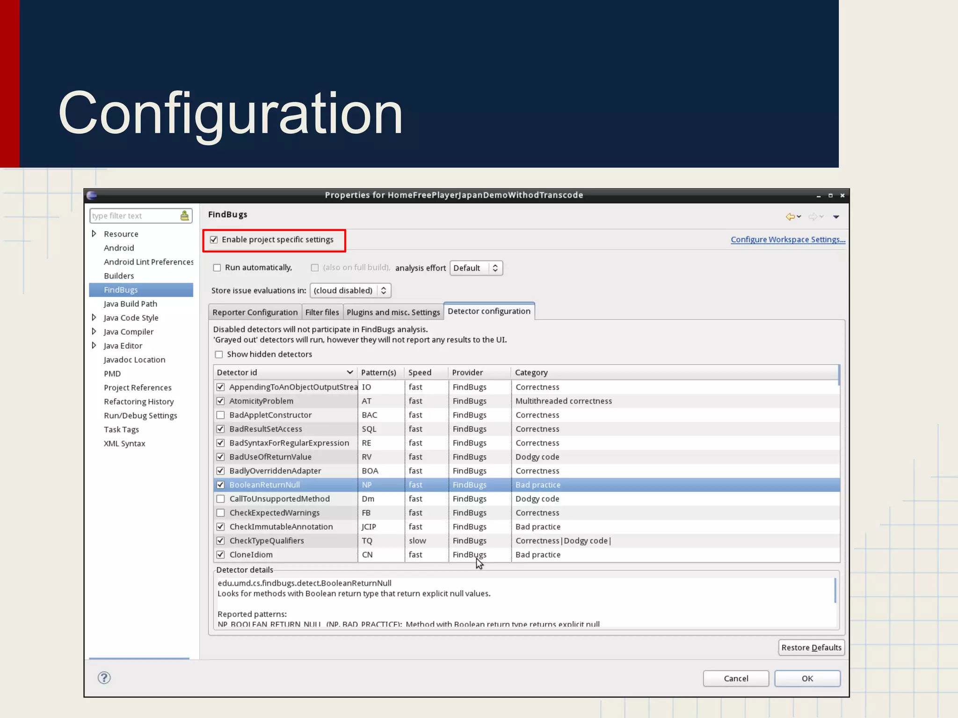The width and height of the screenshot is (958, 718).
Task: Open the analysis effort Default dropdown
Action: 476,268
